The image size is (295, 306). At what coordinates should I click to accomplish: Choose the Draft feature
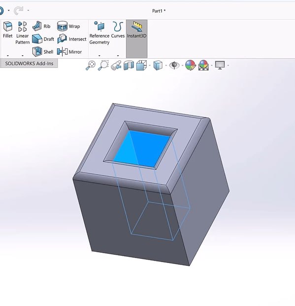[43, 39]
